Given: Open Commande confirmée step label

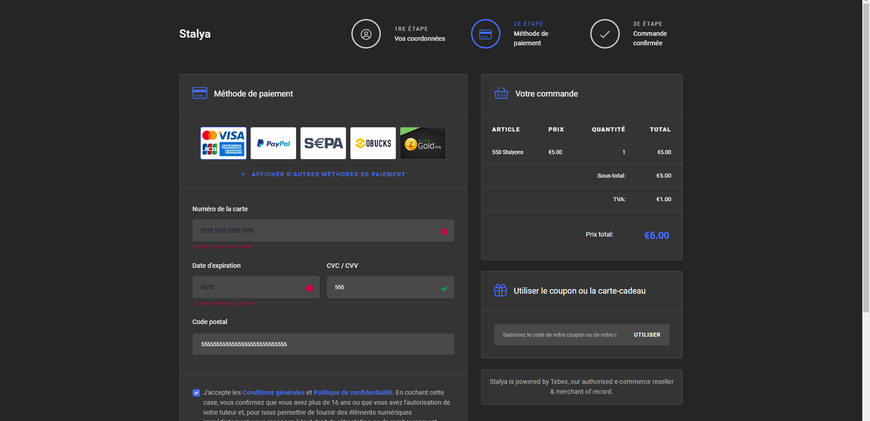Looking at the screenshot, I should (650, 38).
